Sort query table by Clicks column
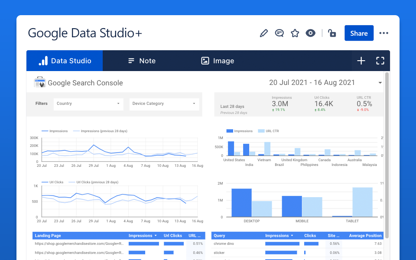Viewport: 416px width, 260px height. click(310, 236)
